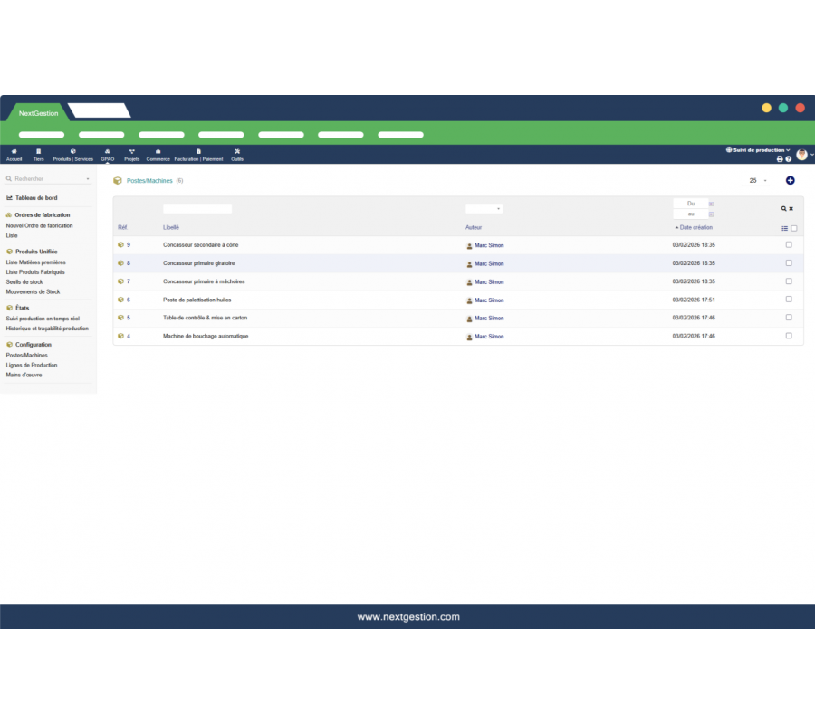Run the search magnifier icon in filter row

pos(784,209)
